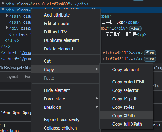Select Copy styles entry
The width and height of the screenshot is (162, 132).
tap(126, 107)
